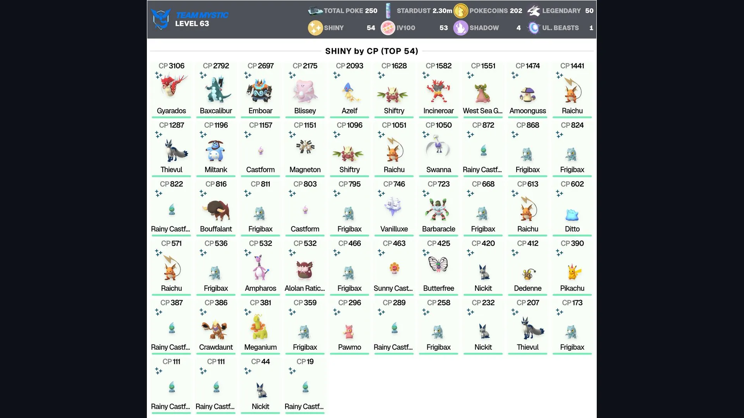Click the Shadow purple flame icon
The width and height of the screenshot is (744, 418).
click(x=461, y=28)
